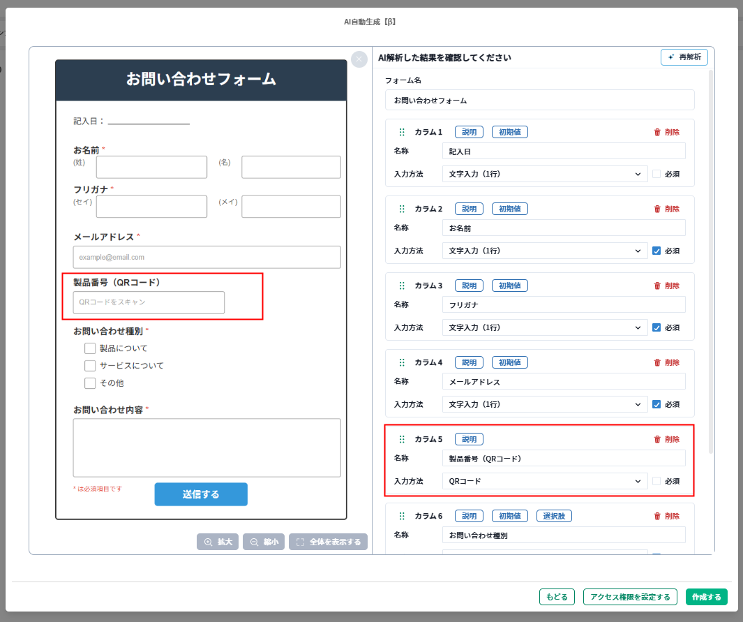Uncheck the 必須 checkbox for カラム 2
The height and width of the screenshot is (622, 743).
[656, 251]
